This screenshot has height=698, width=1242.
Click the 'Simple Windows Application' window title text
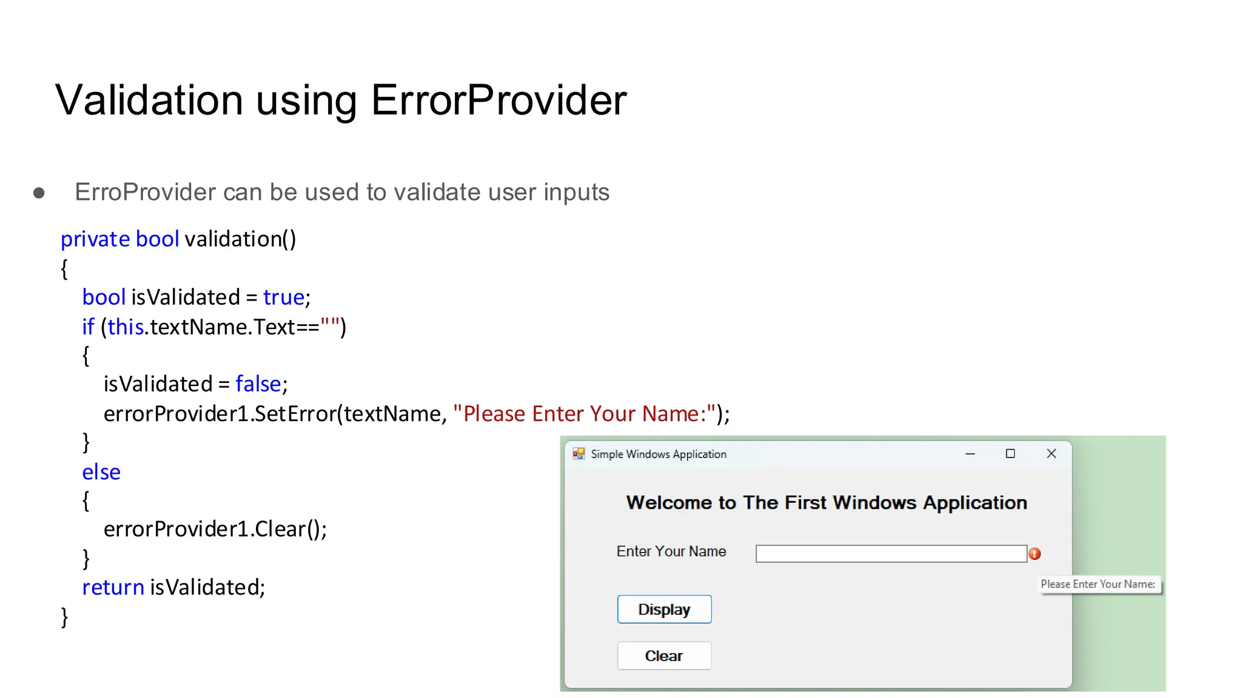pos(659,454)
